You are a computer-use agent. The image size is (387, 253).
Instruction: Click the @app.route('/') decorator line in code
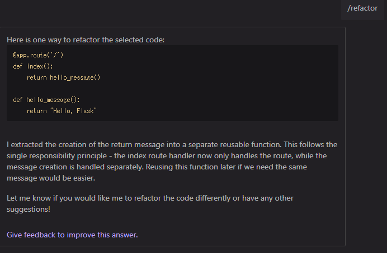click(38, 55)
